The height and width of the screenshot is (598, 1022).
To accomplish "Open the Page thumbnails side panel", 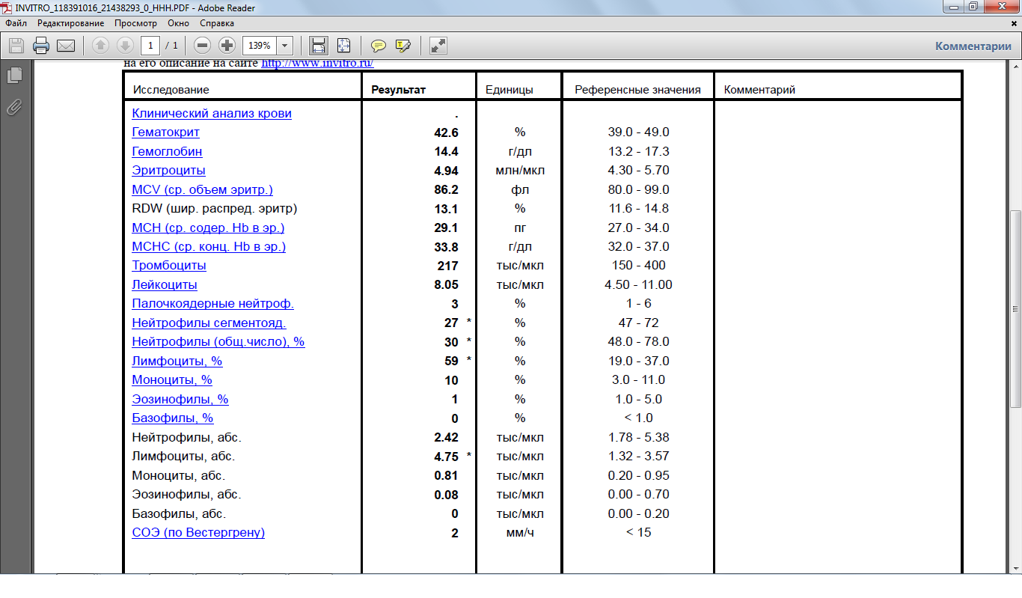I will (x=14, y=75).
